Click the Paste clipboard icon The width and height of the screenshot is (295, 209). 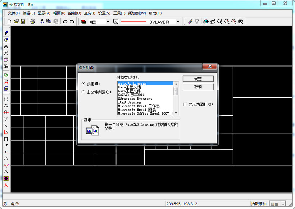pos(56,22)
